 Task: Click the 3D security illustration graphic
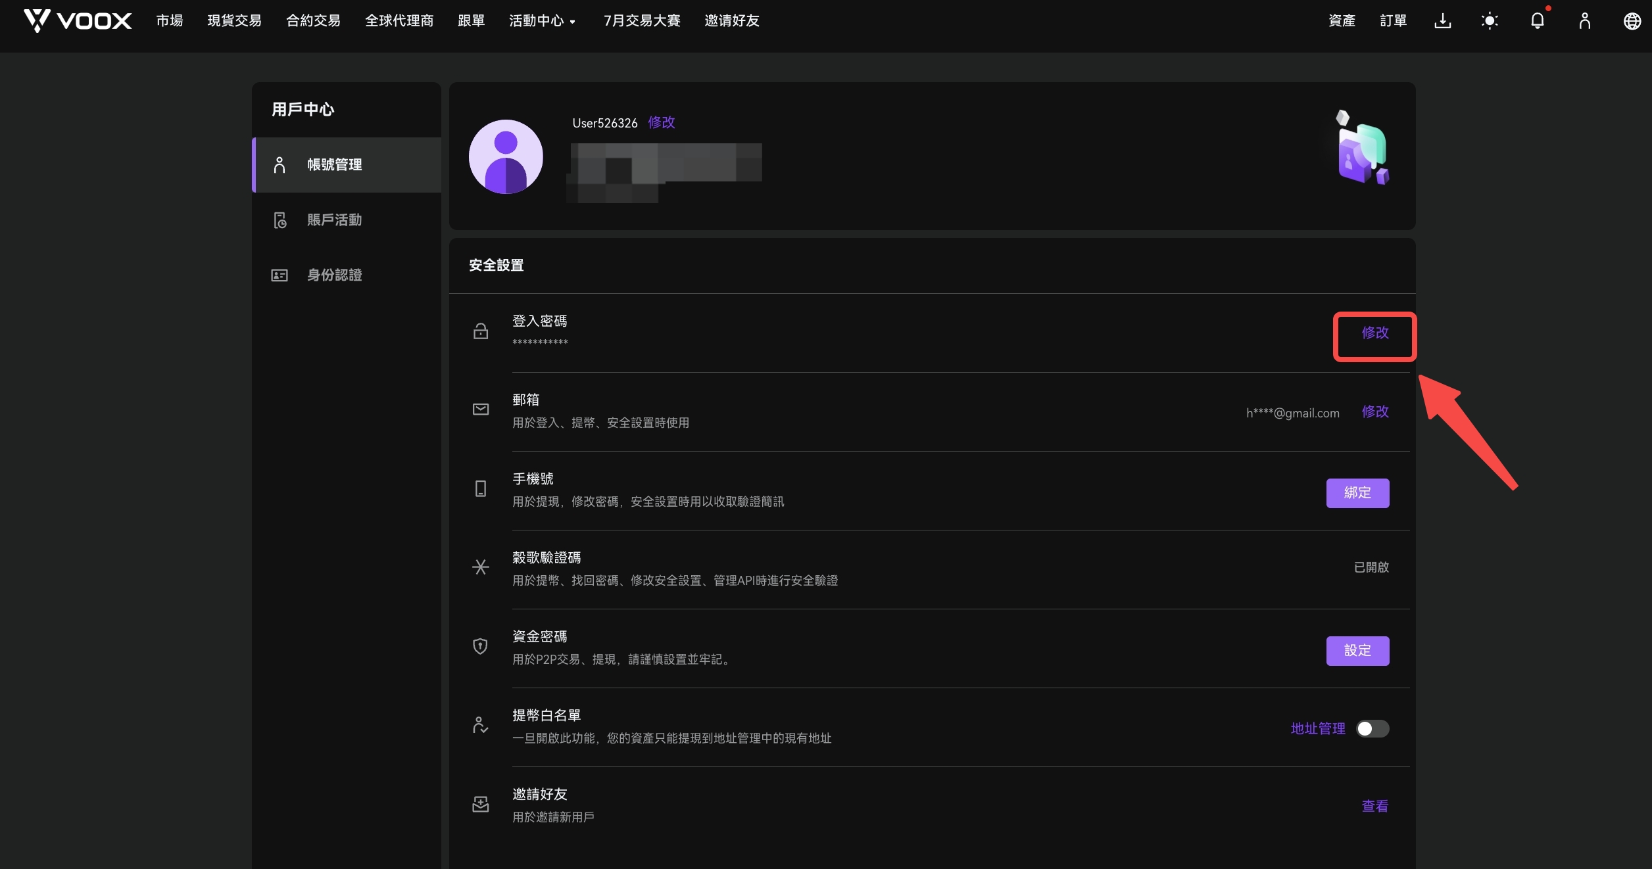point(1363,148)
